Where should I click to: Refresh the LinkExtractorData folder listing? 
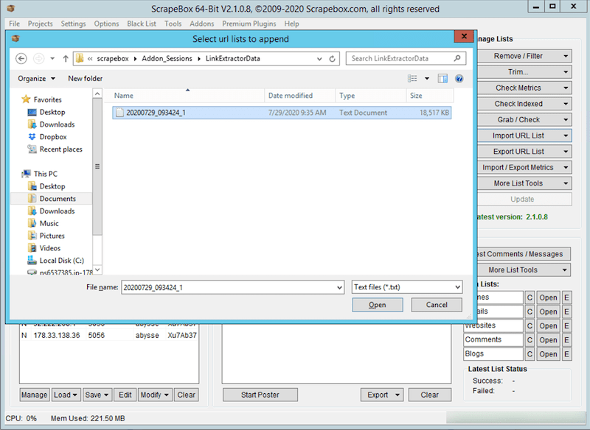coord(333,59)
